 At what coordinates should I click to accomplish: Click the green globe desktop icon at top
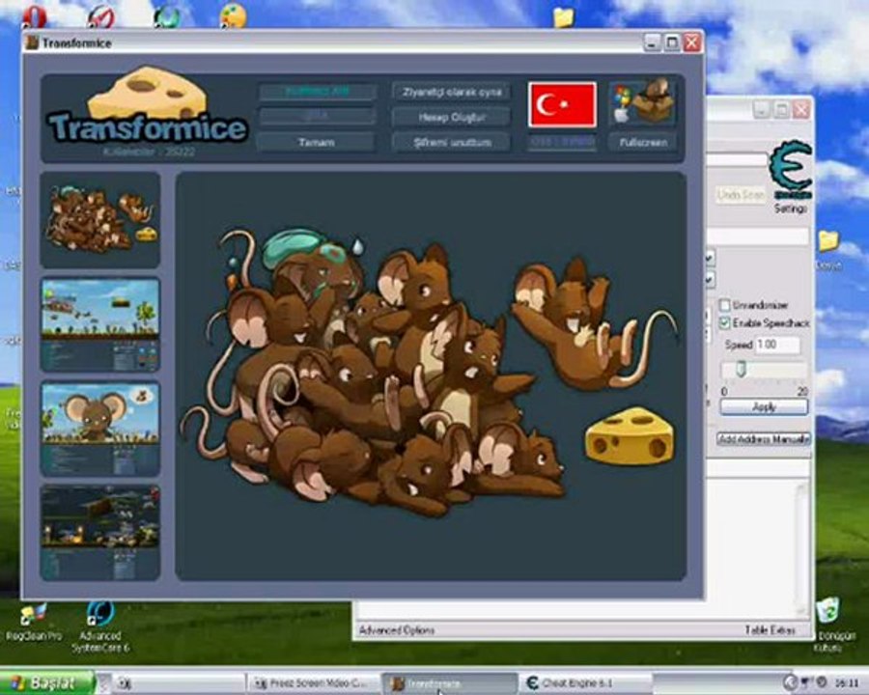[167, 15]
